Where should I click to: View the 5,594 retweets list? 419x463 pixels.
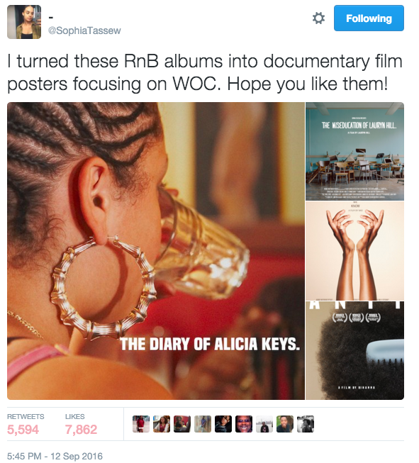(26, 424)
